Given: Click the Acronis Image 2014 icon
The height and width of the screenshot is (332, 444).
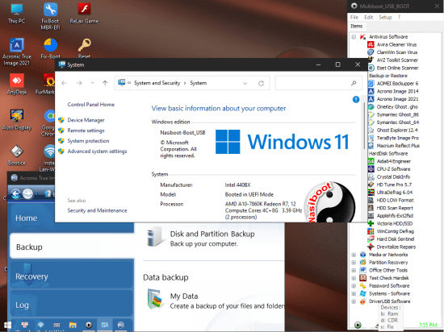Looking at the screenshot, I should coord(371,91).
